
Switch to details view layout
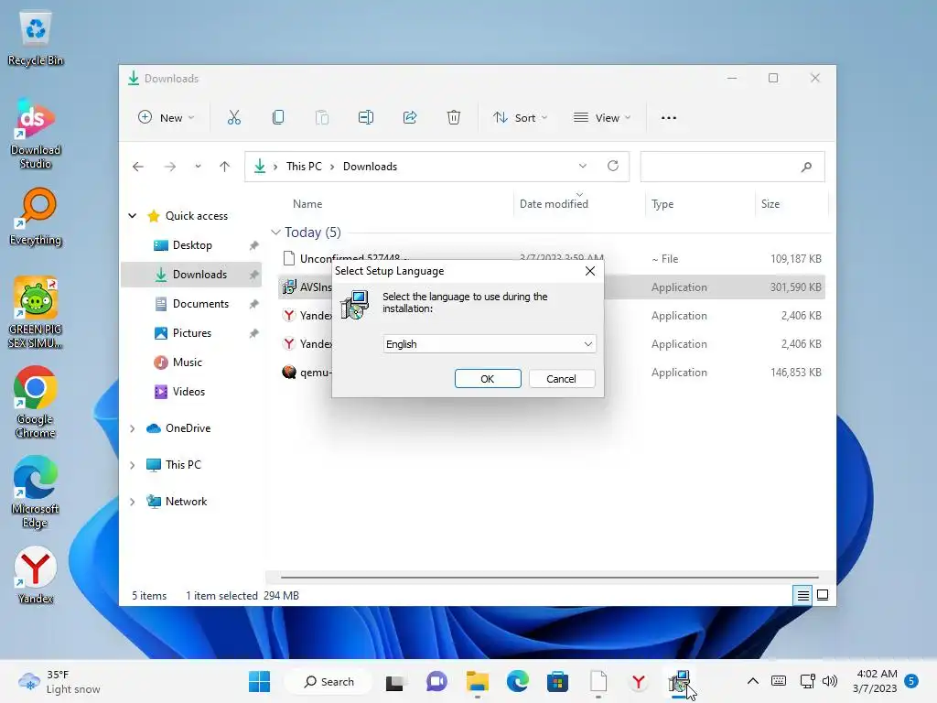click(802, 595)
